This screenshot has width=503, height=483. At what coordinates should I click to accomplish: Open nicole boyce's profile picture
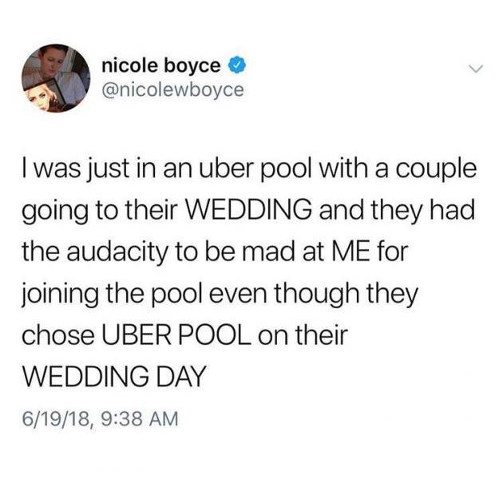pyautogui.click(x=56, y=78)
